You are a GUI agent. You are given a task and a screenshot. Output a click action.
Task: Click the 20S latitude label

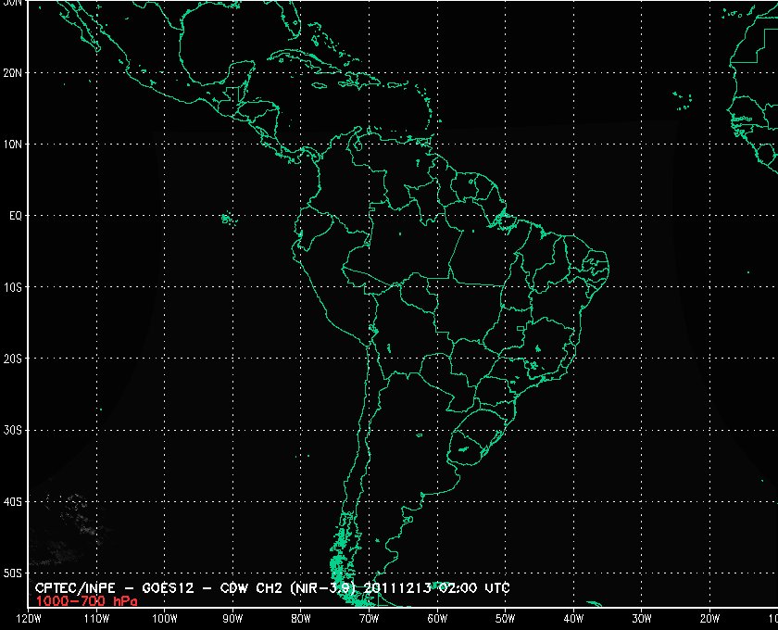click(13, 359)
